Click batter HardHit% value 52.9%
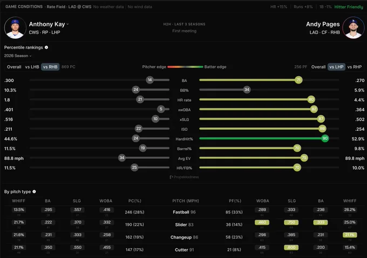Viewport: 367px width, 258px height. (x=358, y=139)
